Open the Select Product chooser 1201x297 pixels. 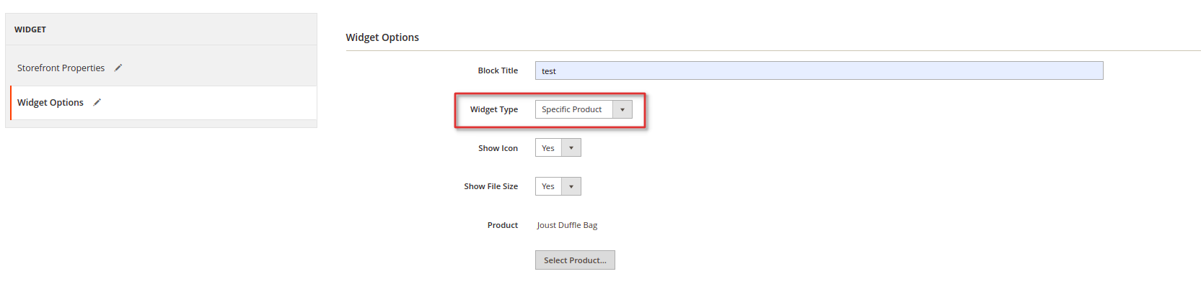click(x=575, y=260)
